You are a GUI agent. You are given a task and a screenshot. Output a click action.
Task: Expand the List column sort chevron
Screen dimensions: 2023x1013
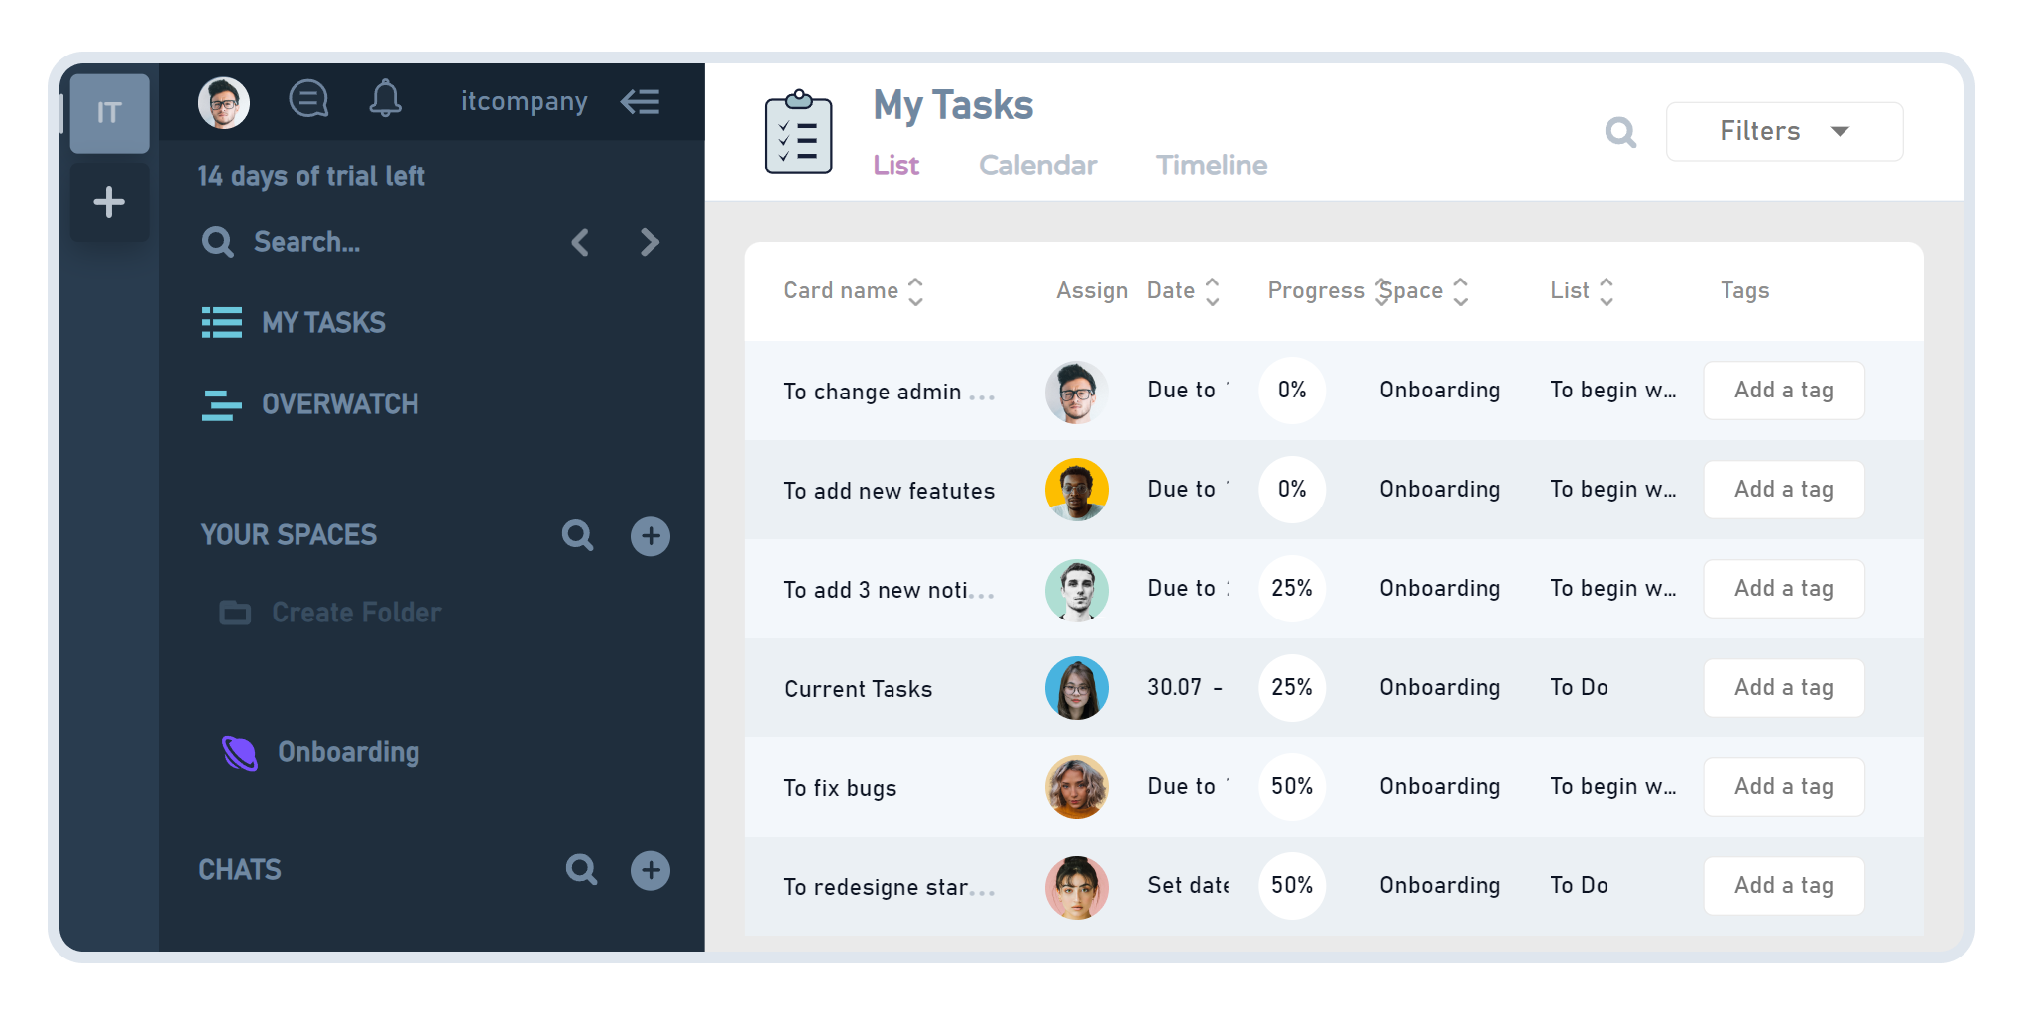(x=1607, y=290)
